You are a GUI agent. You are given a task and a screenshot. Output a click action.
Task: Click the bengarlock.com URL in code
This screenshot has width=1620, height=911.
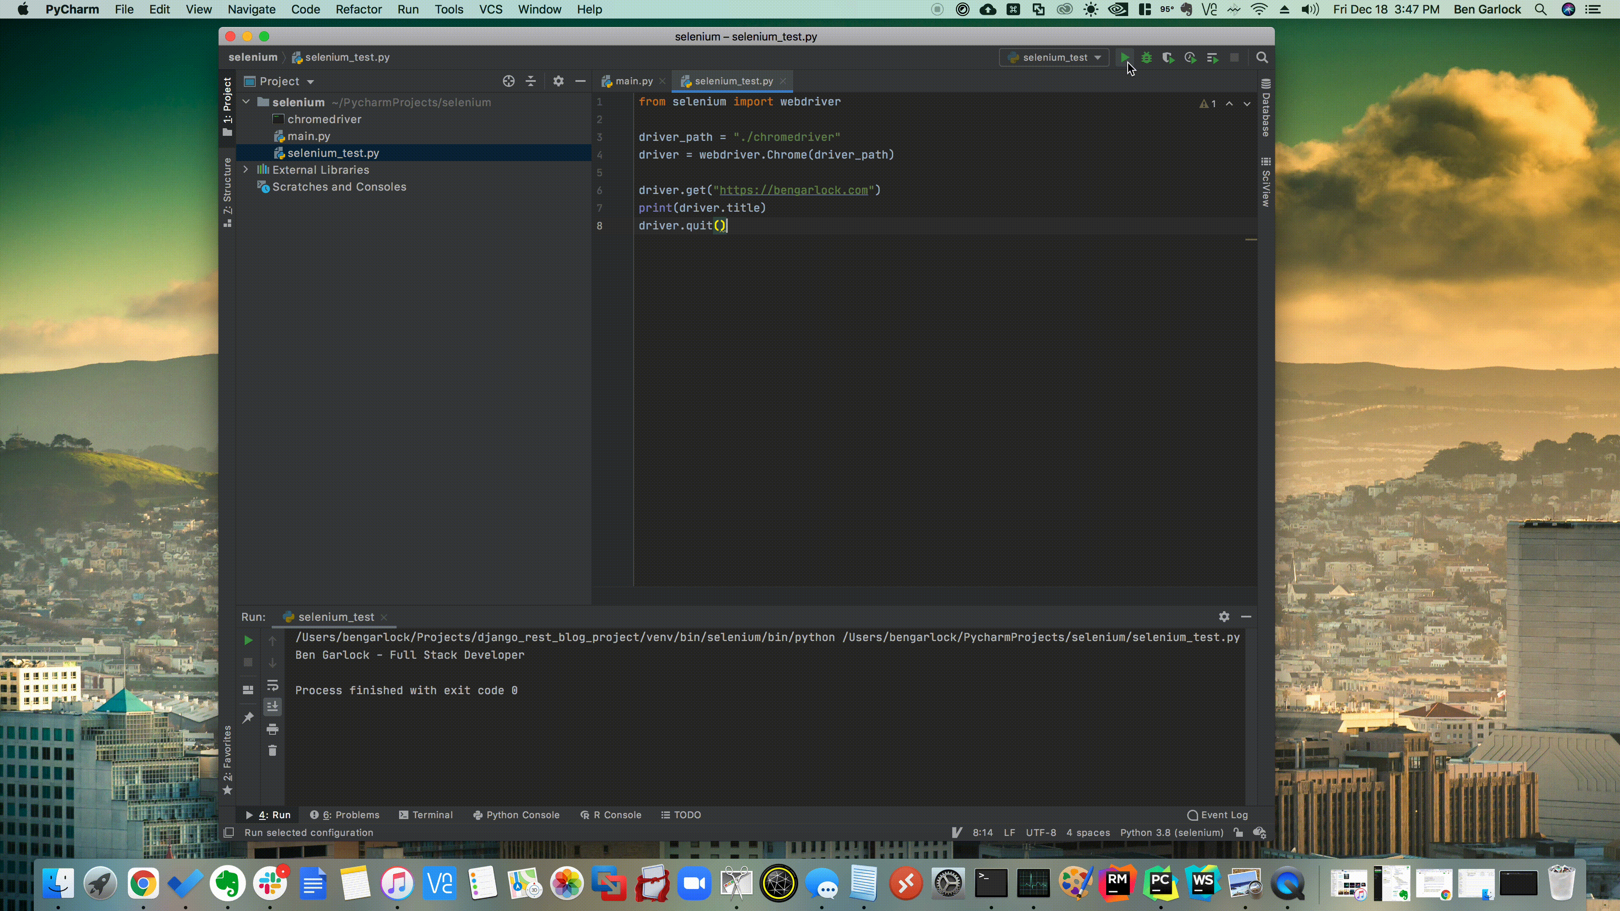793,190
